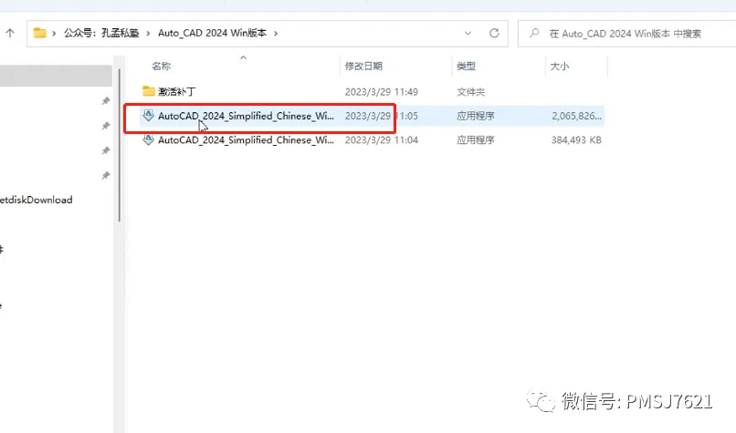This screenshot has width=736, height=433.
Task: Click the magnifier search icon
Action: coord(534,33)
